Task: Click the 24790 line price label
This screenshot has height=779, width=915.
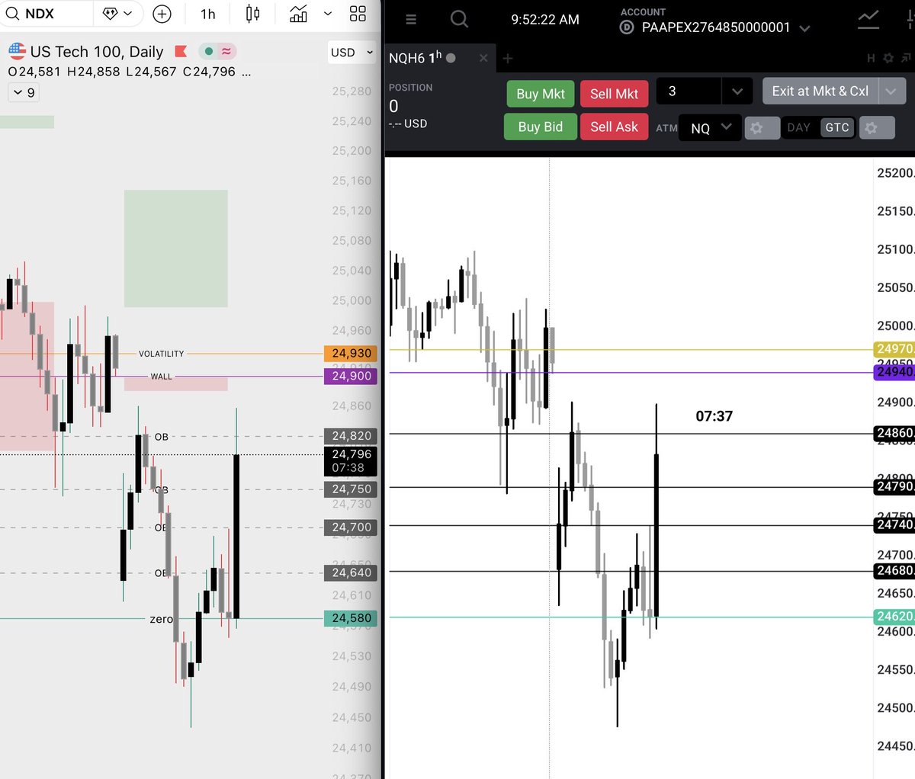Action: (x=894, y=487)
